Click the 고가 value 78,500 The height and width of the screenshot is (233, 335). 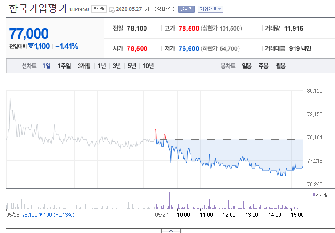point(189,28)
